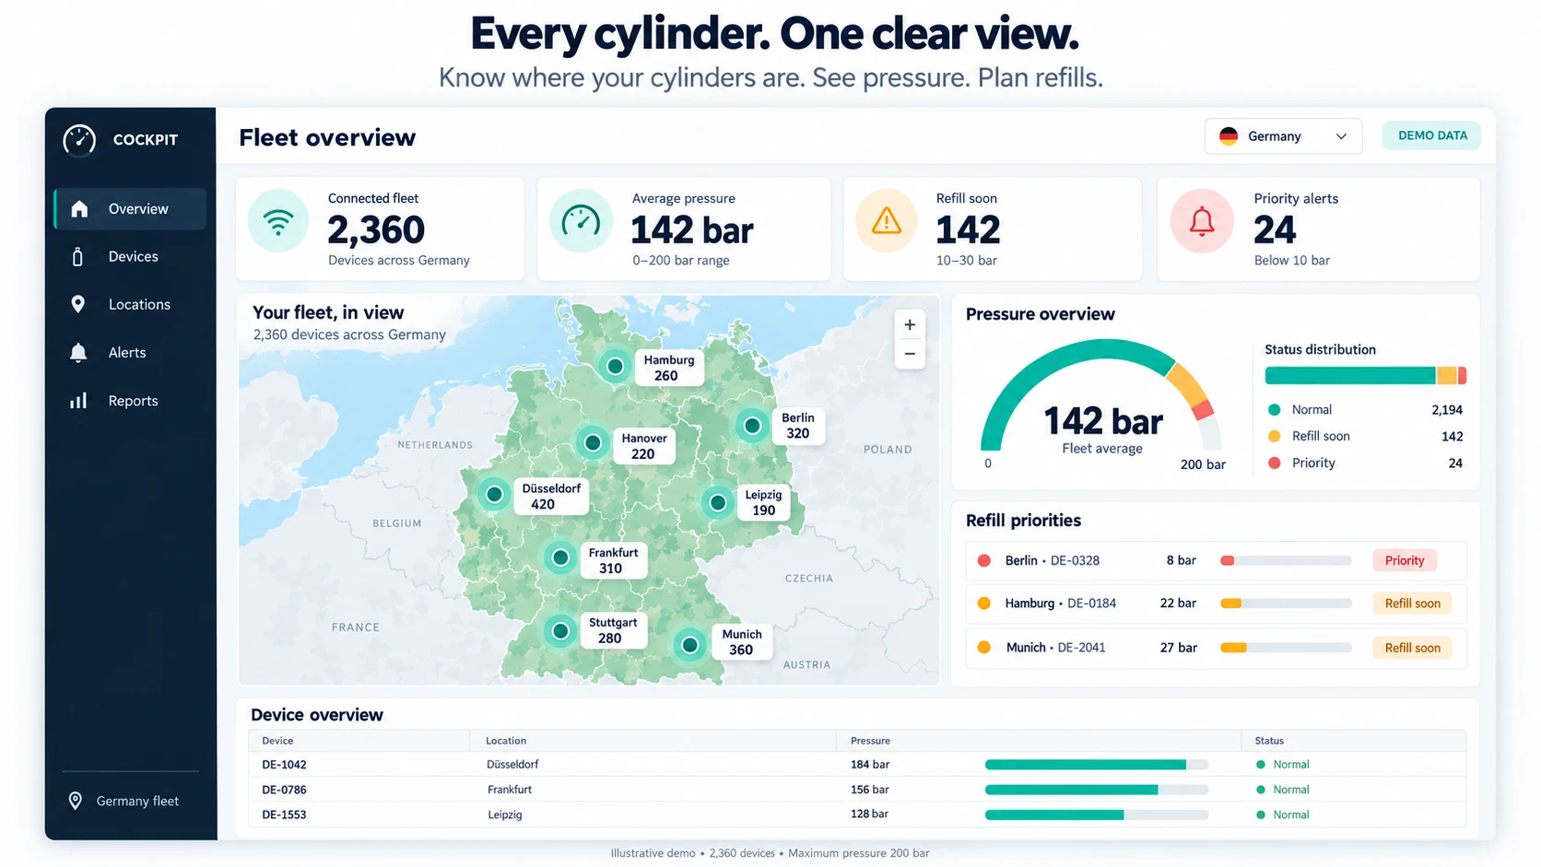Open the Germany country dropdown
The image size is (1541, 867).
[x=1283, y=136]
